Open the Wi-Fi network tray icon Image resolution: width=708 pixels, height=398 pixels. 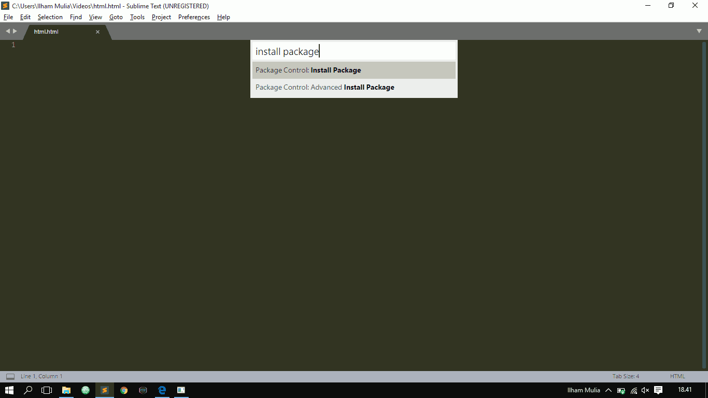coord(633,390)
